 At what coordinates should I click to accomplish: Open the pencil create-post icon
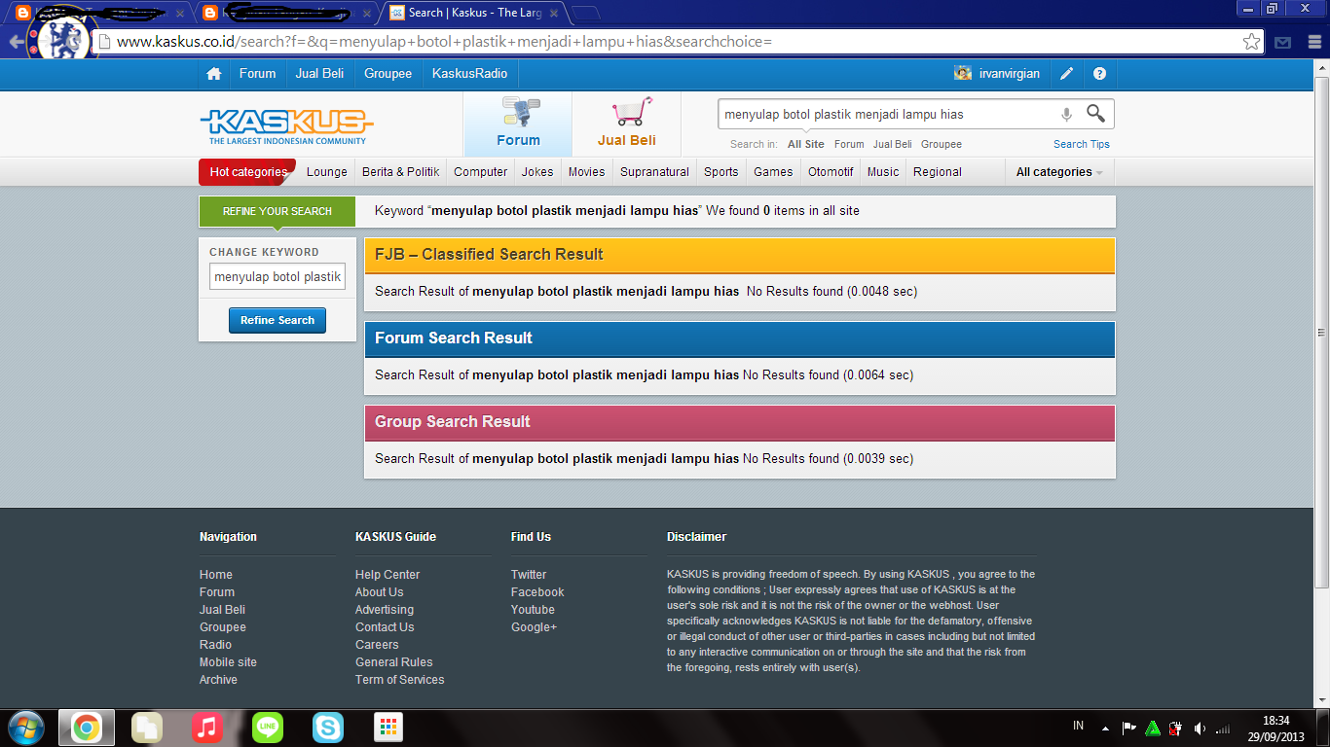[1067, 74]
